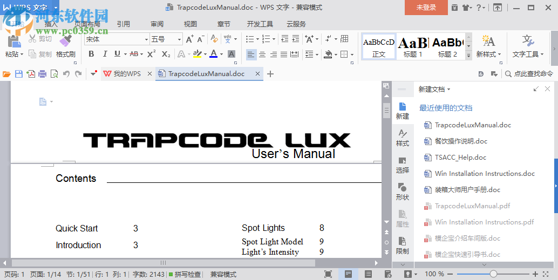
Task: Open the font size dropdown
Action: coord(179,39)
